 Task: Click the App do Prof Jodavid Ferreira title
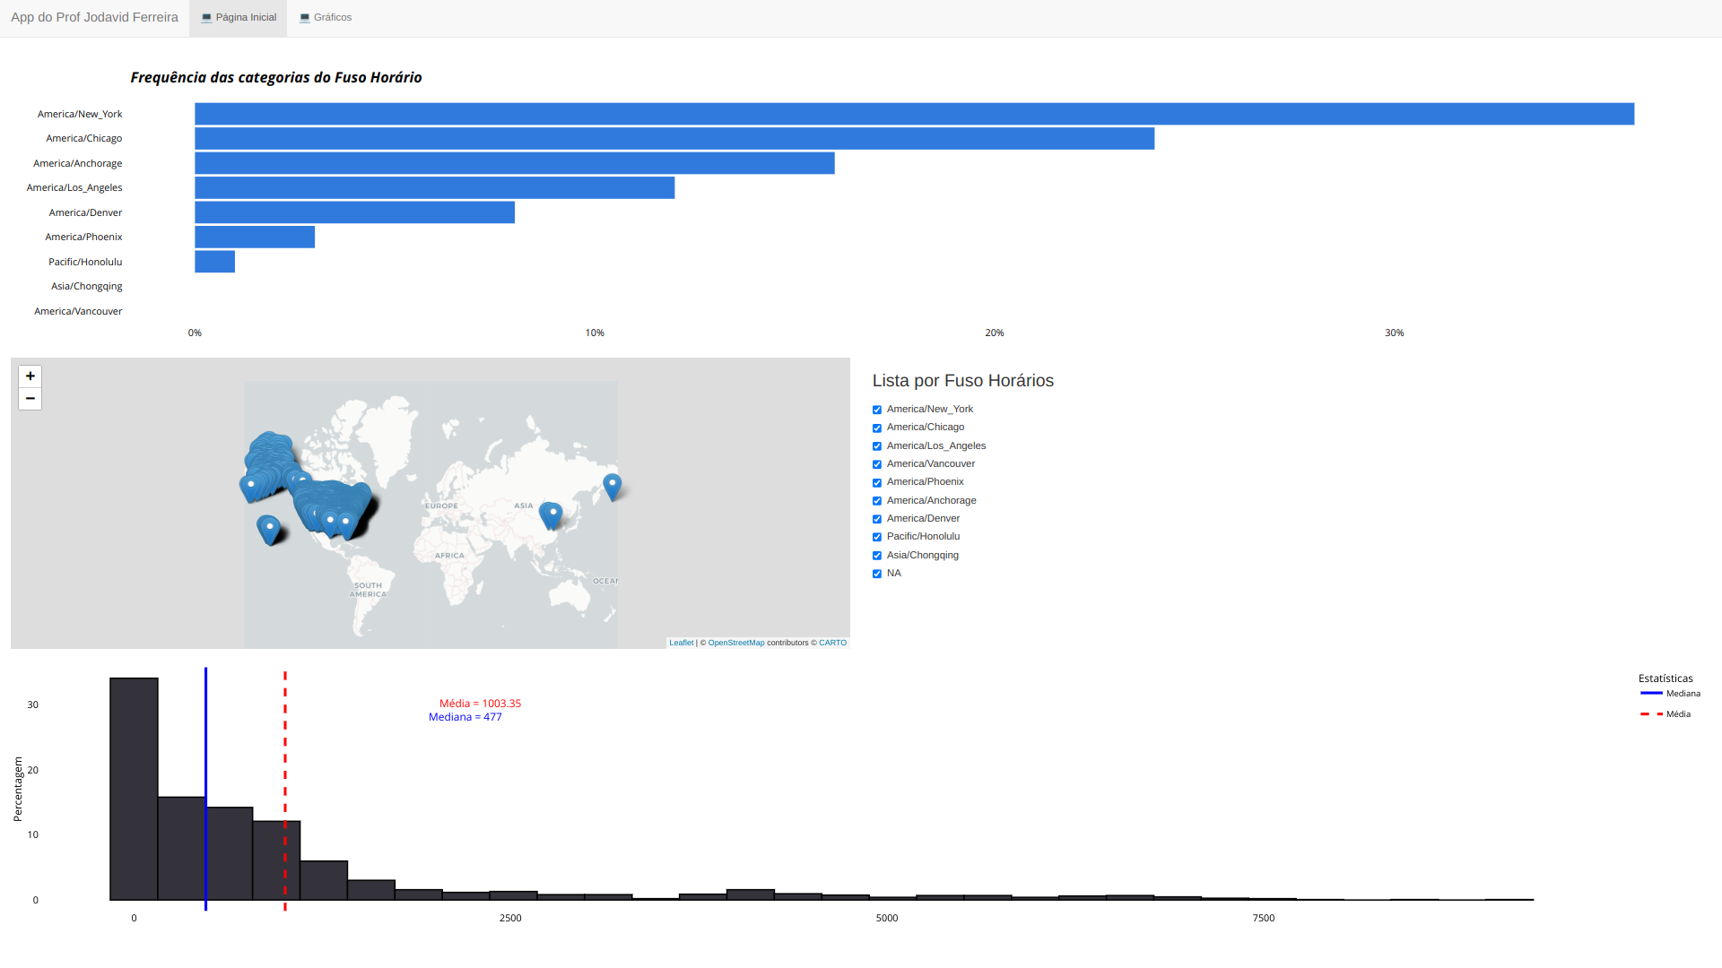(94, 18)
